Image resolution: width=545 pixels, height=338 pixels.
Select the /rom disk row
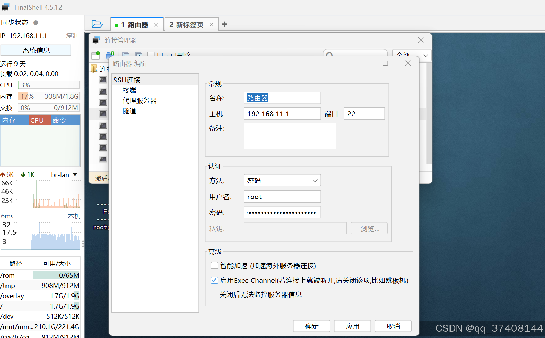(x=40, y=275)
